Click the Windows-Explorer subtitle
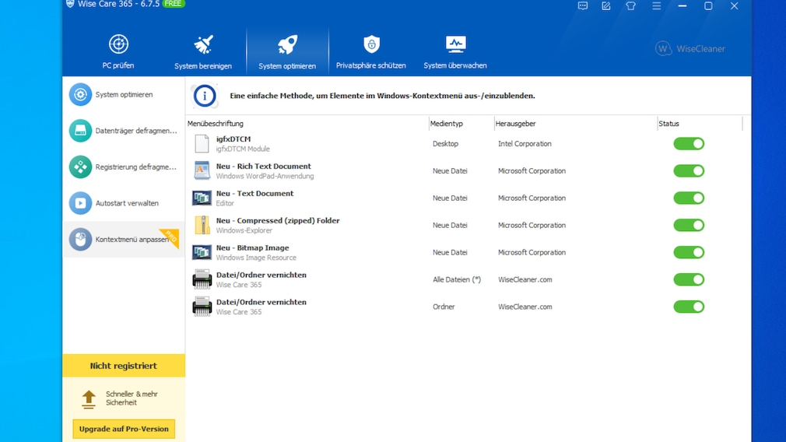Screen dimensions: 786x442 coord(244,230)
